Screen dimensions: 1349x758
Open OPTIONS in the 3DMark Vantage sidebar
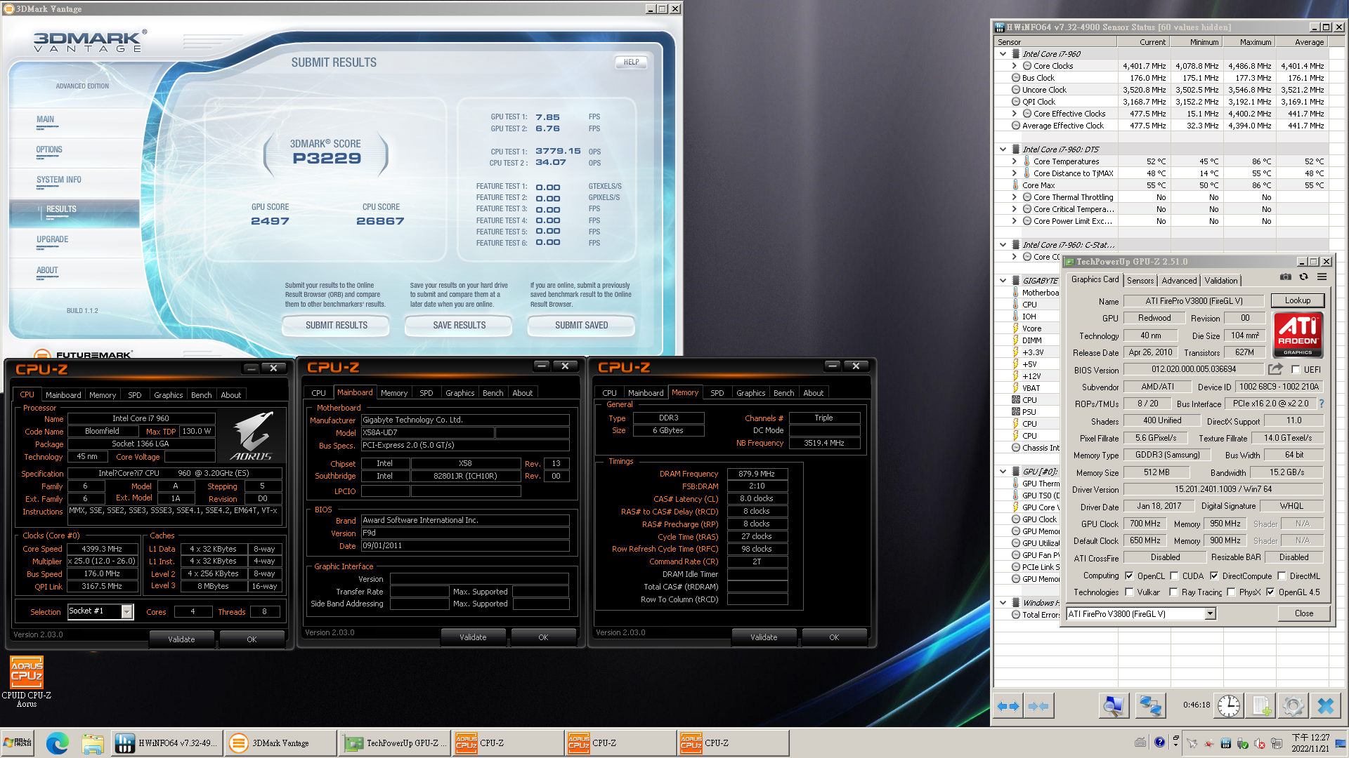tap(49, 149)
